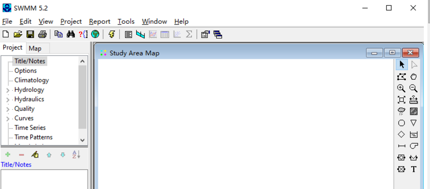The height and width of the screenshot is (189, 430).
Task: Add a Subcatchment with the hatched square icon
Action: coord(414,111)
